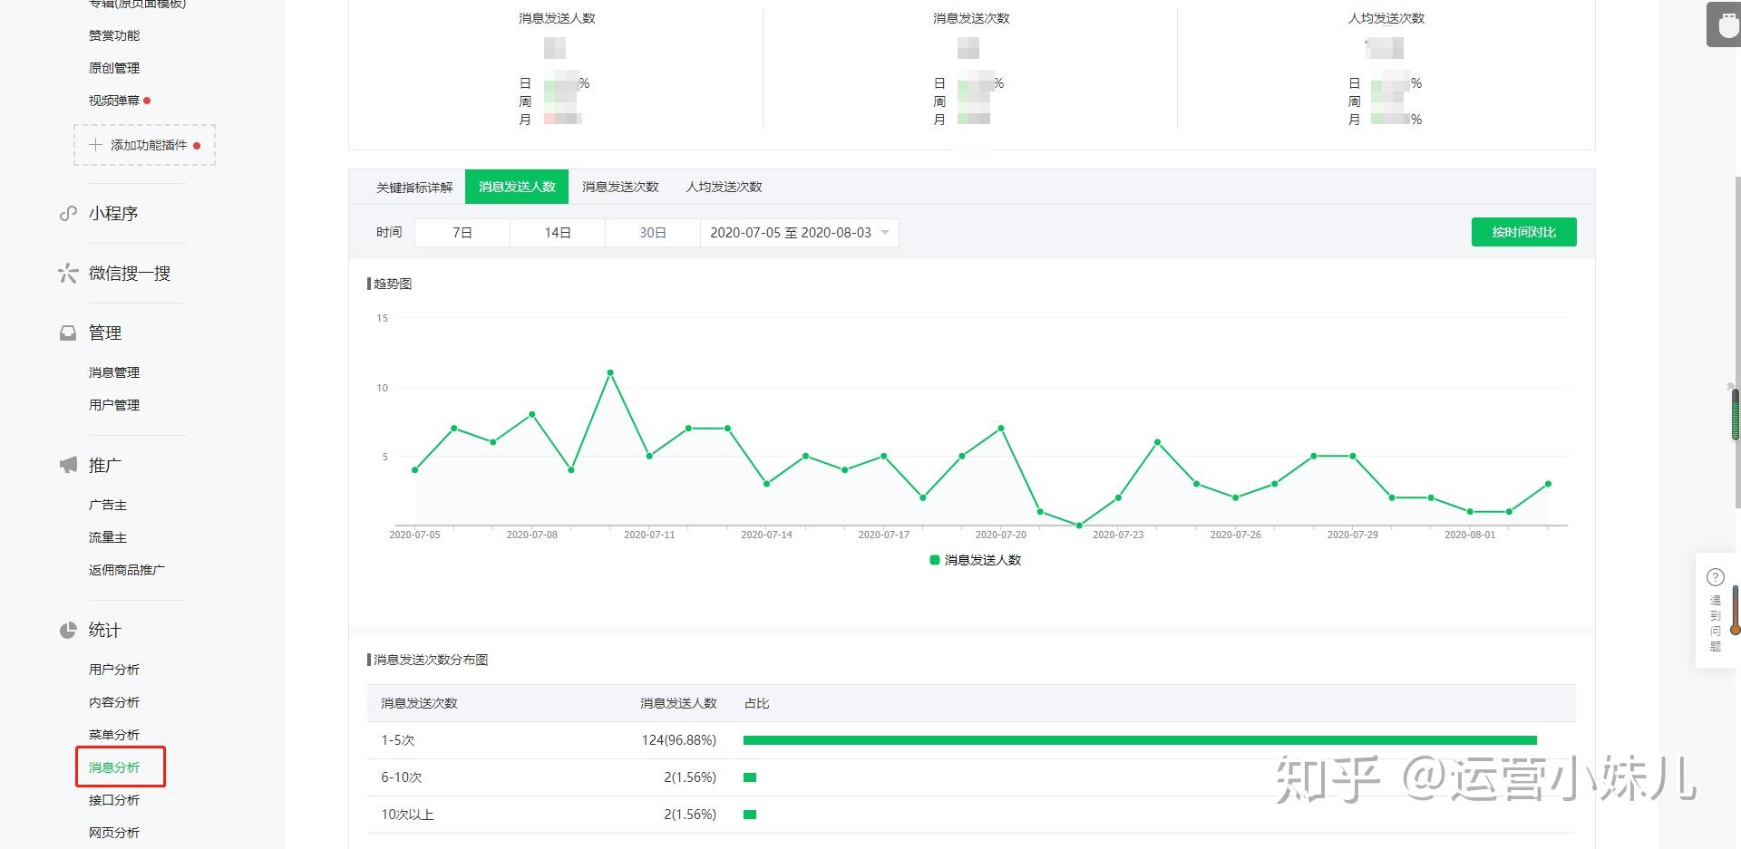Open the 小程序 section
The height and width of the screenshot is (849, 1741).
pyautogui.click(x=113, y=214)
